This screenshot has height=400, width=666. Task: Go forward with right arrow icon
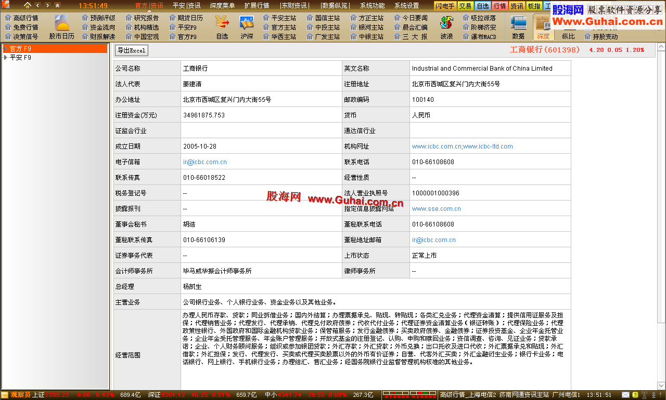coord(47,5)
